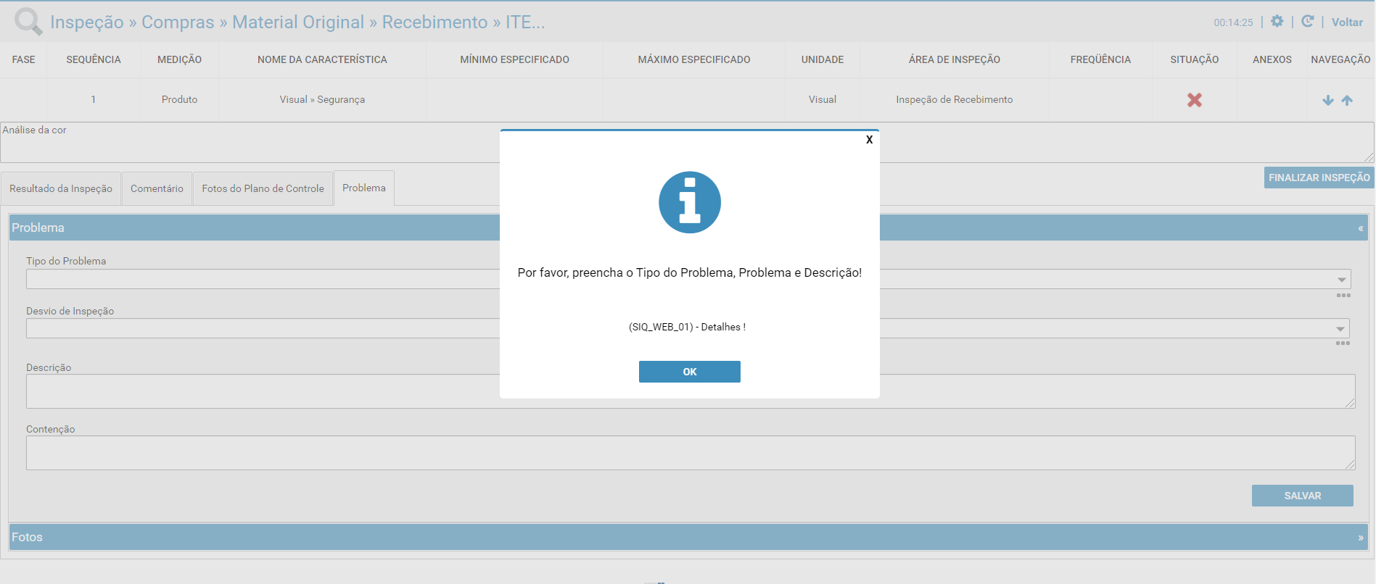The width and height of the screenshot is (1376, 584).
Task: Click the FASE column header
Action: tap(23, 59)
